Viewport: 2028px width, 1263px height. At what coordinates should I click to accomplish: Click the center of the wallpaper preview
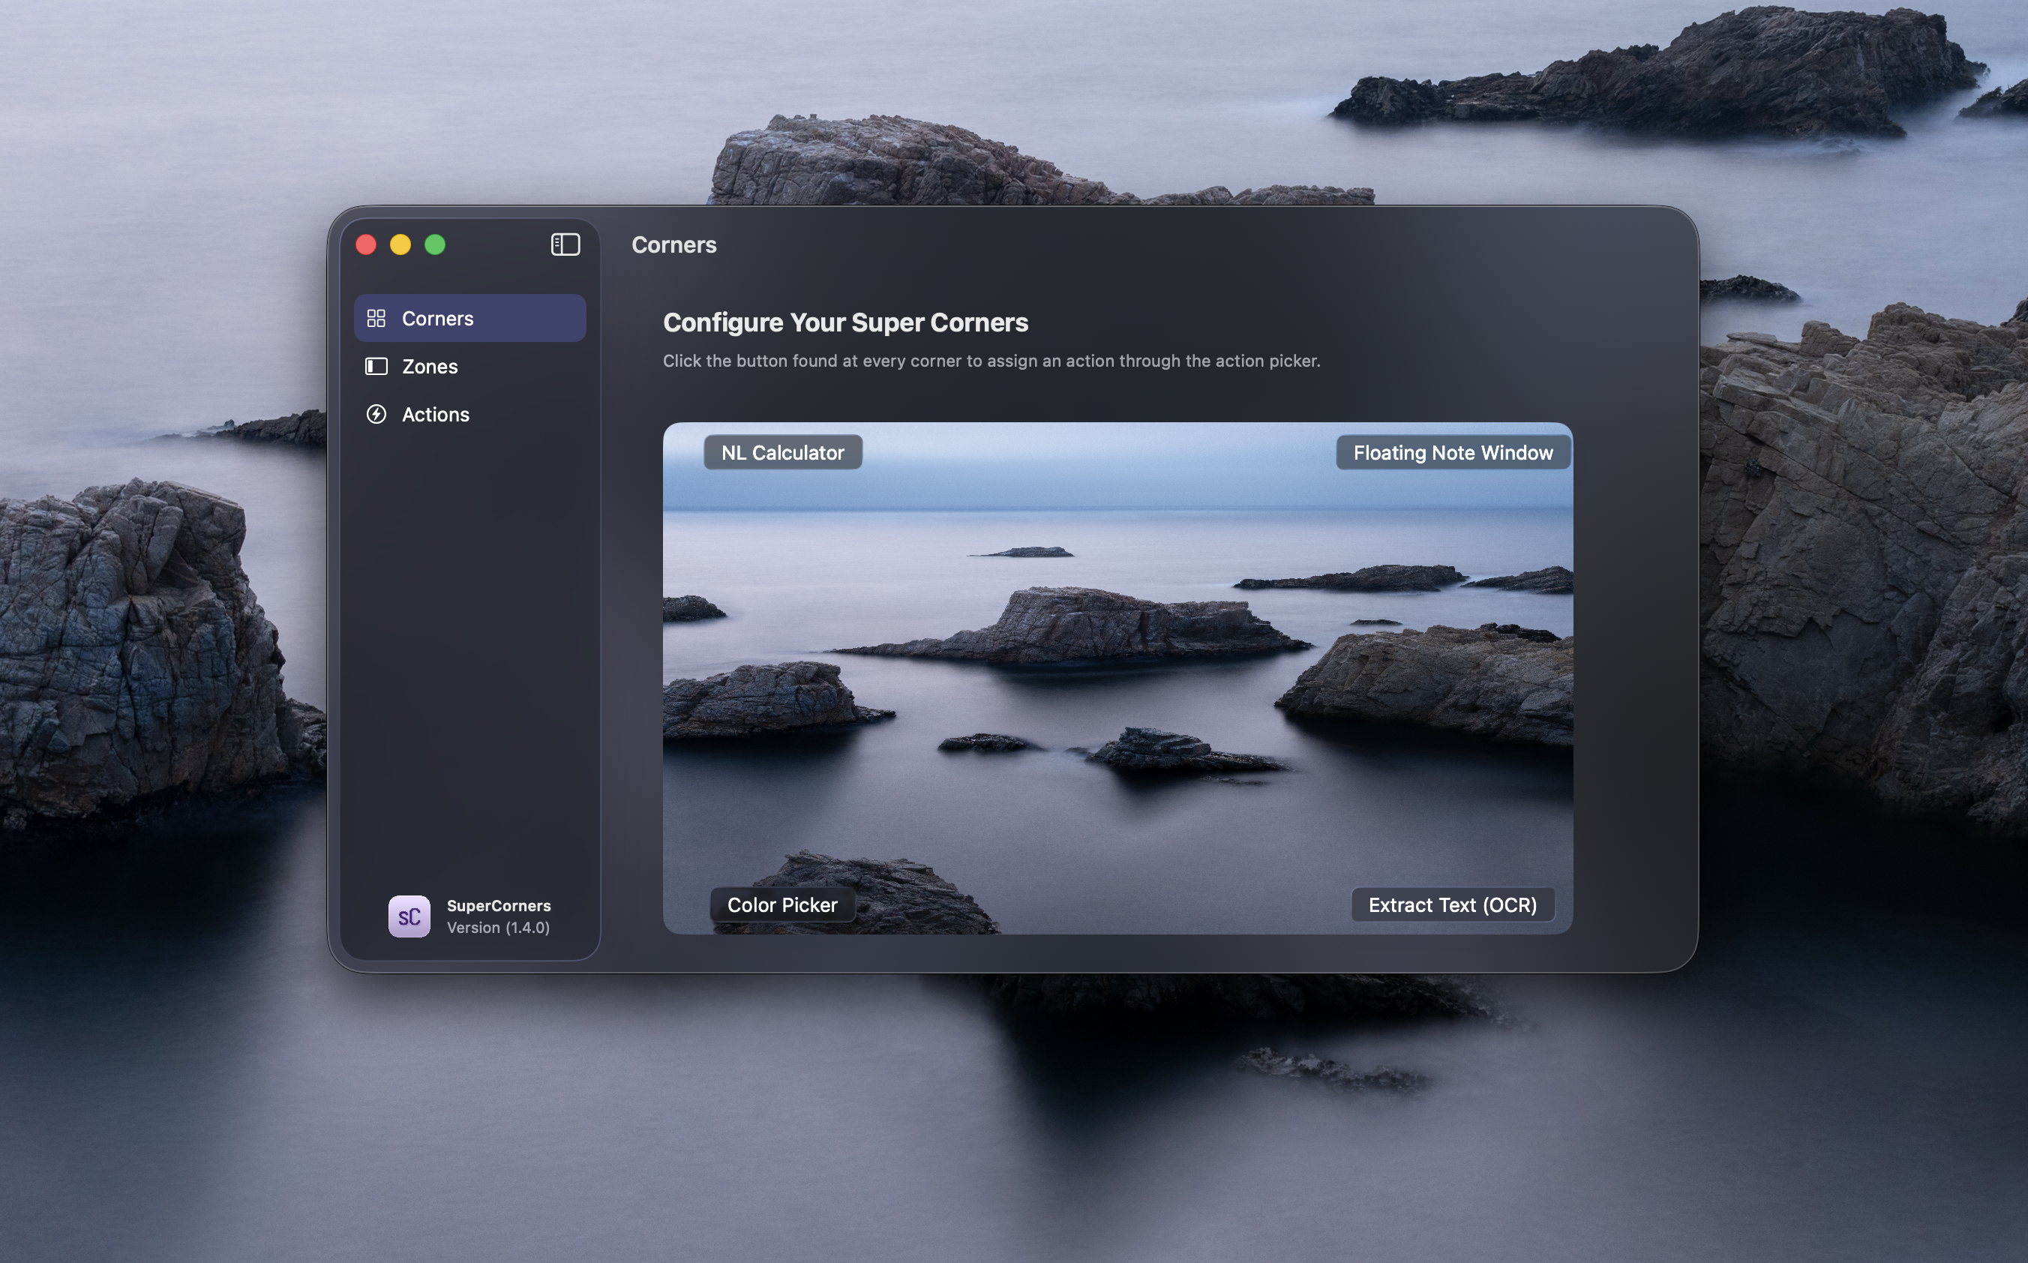pos(1117,678)
